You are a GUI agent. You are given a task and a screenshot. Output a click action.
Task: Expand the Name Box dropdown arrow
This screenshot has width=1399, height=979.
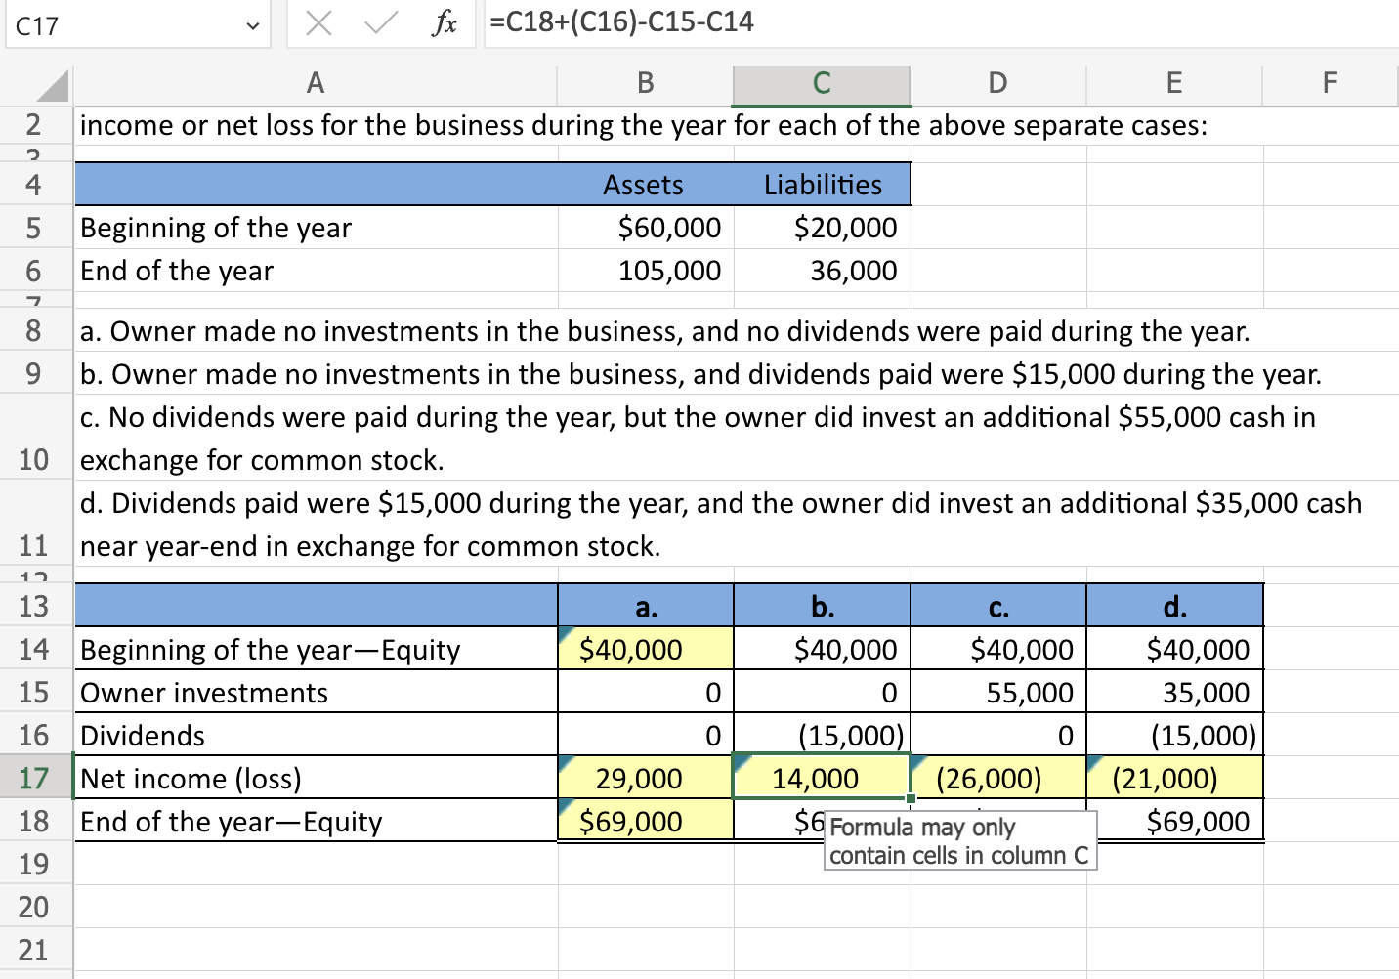coord(253,26)
